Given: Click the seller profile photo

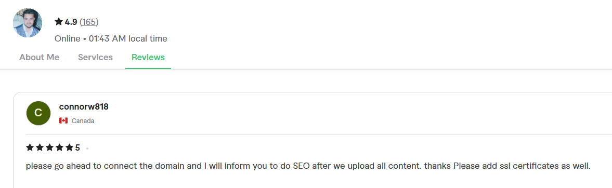Looking at the screenshot, I should click(x=28, y=23).
